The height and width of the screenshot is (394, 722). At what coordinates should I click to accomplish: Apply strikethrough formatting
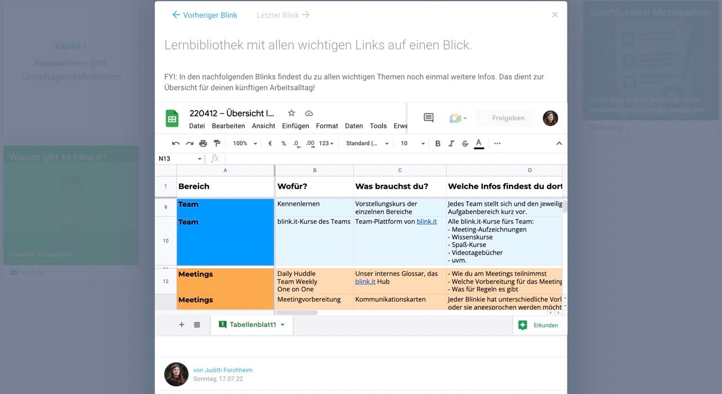[x=465, y=144]
